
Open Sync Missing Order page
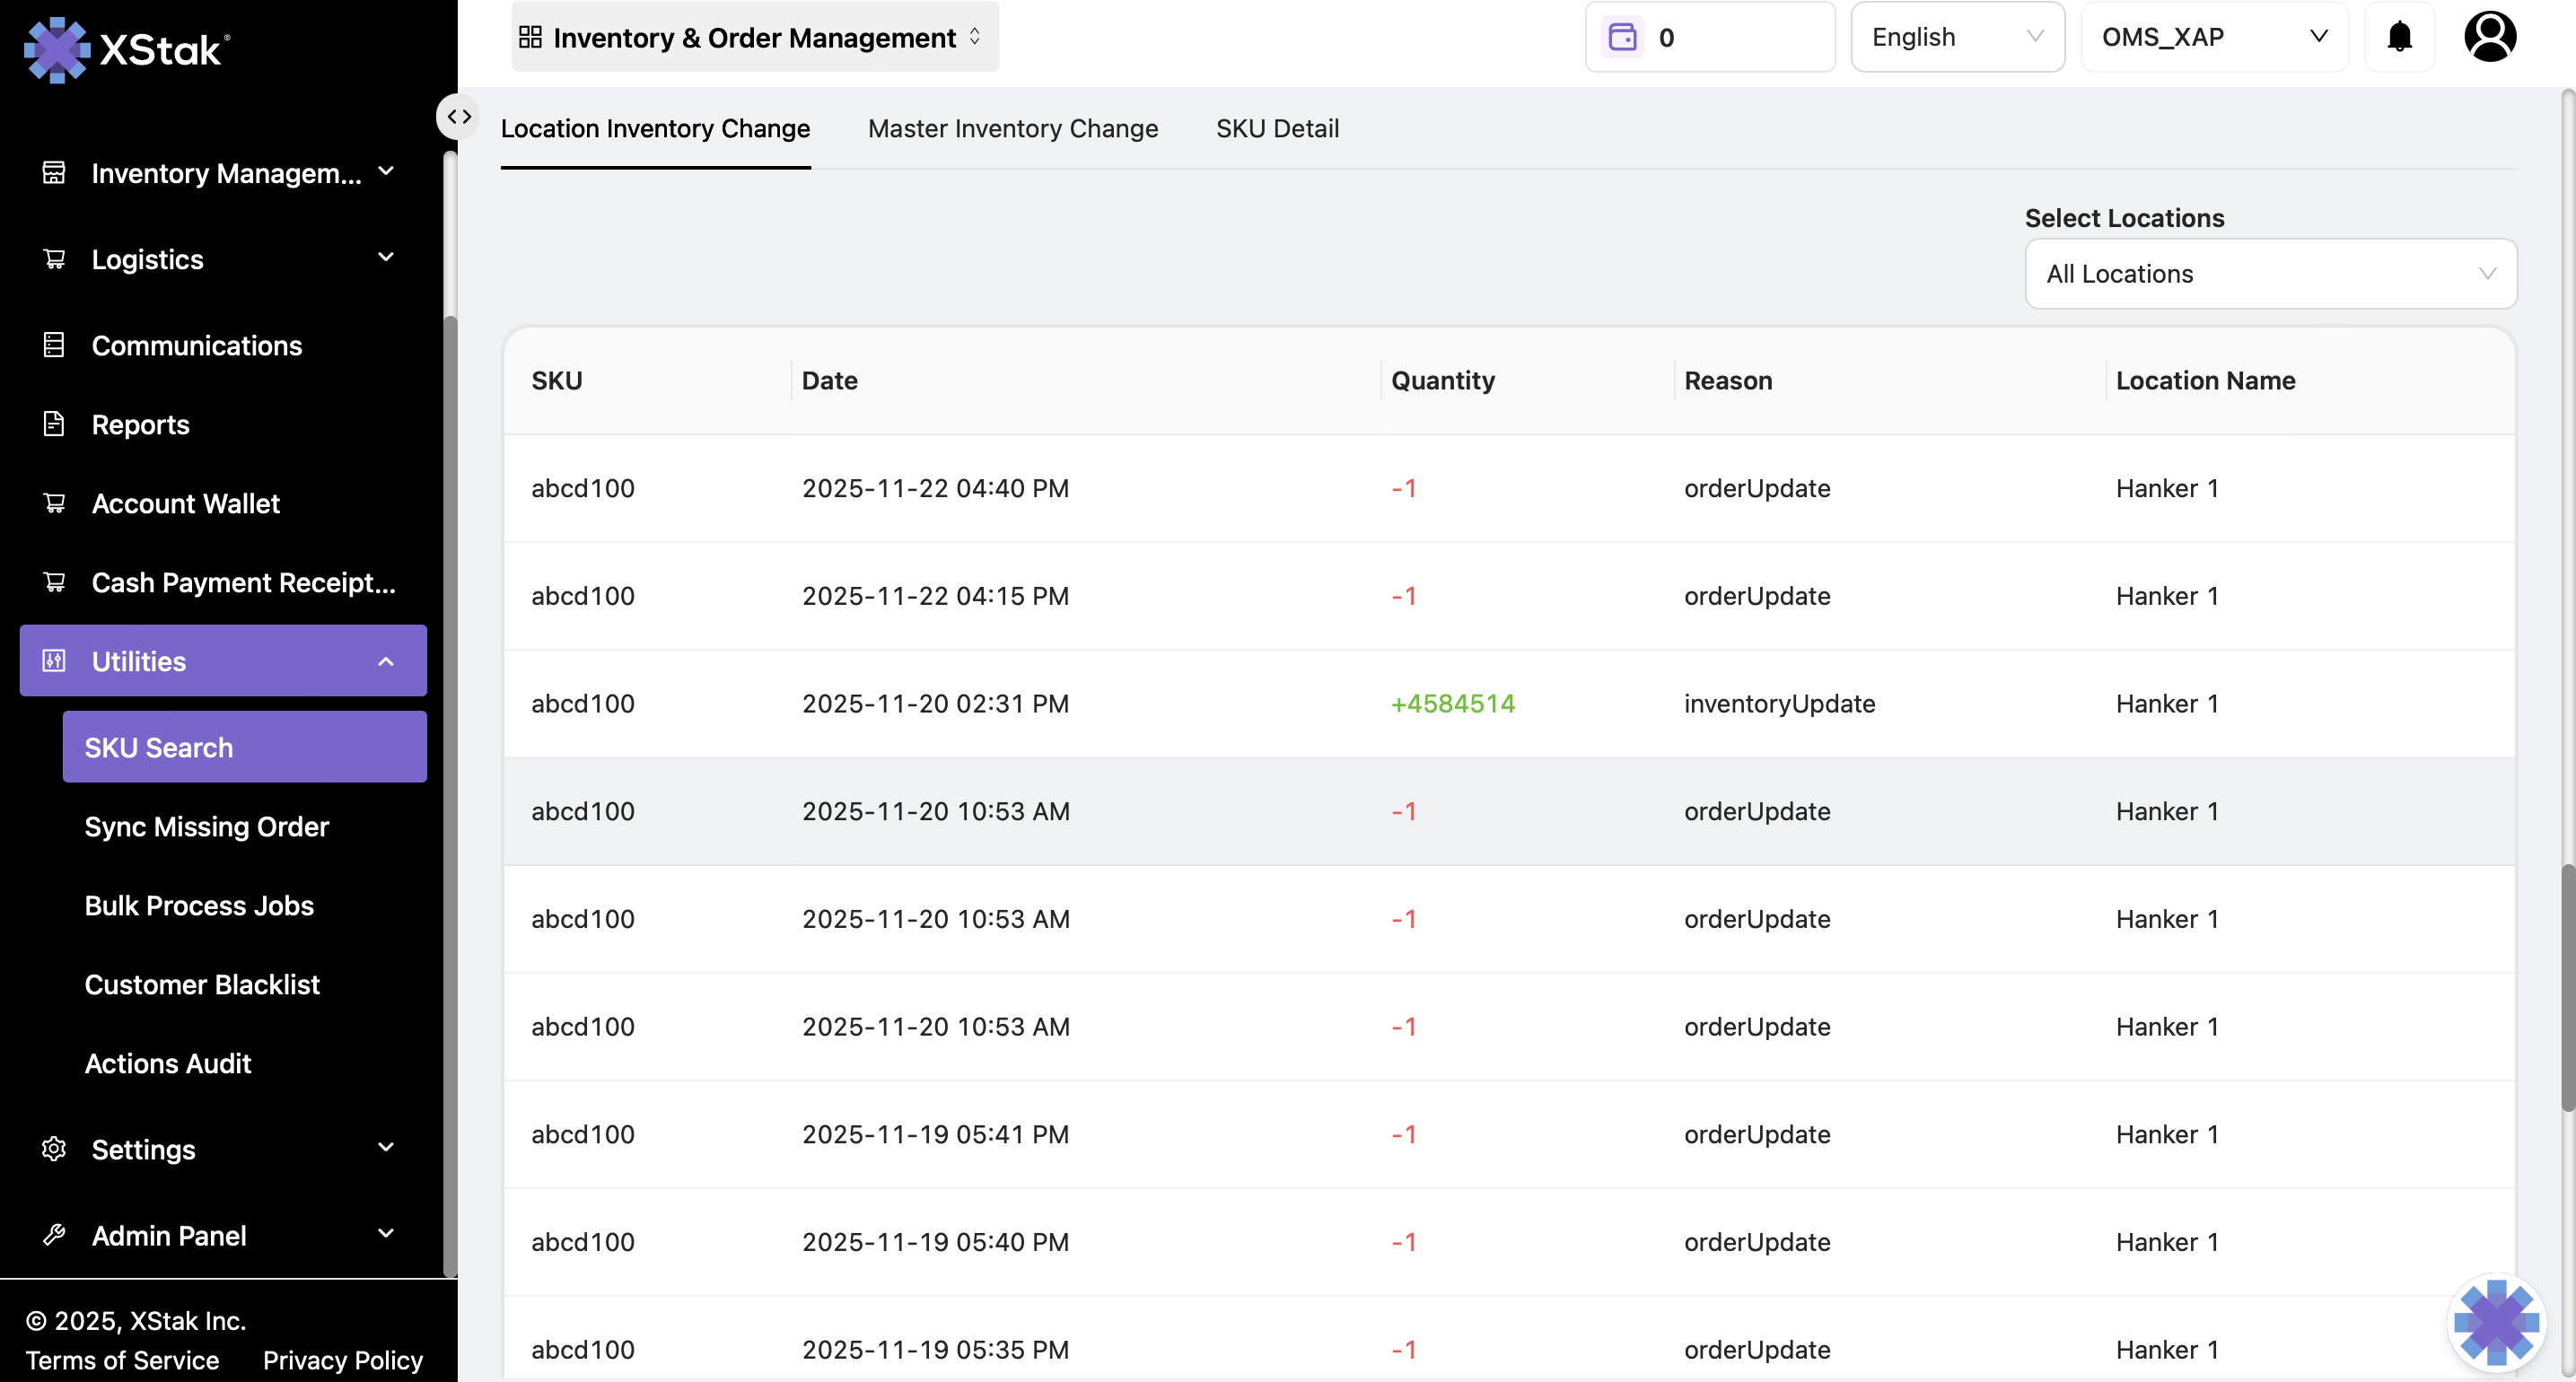[206, 826]
